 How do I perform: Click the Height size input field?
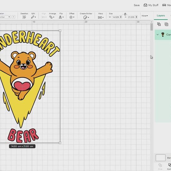pyautogui.click(x=131, y=17)
